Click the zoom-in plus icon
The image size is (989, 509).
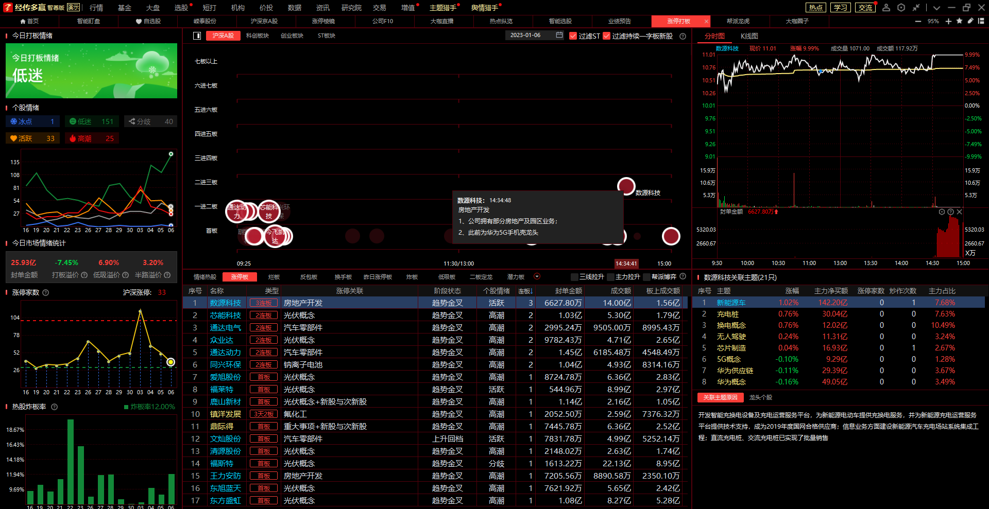pyautogui.click(x=948, y=21)
